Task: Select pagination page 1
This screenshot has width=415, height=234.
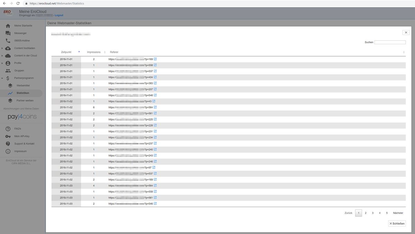Action: [358, 213]
